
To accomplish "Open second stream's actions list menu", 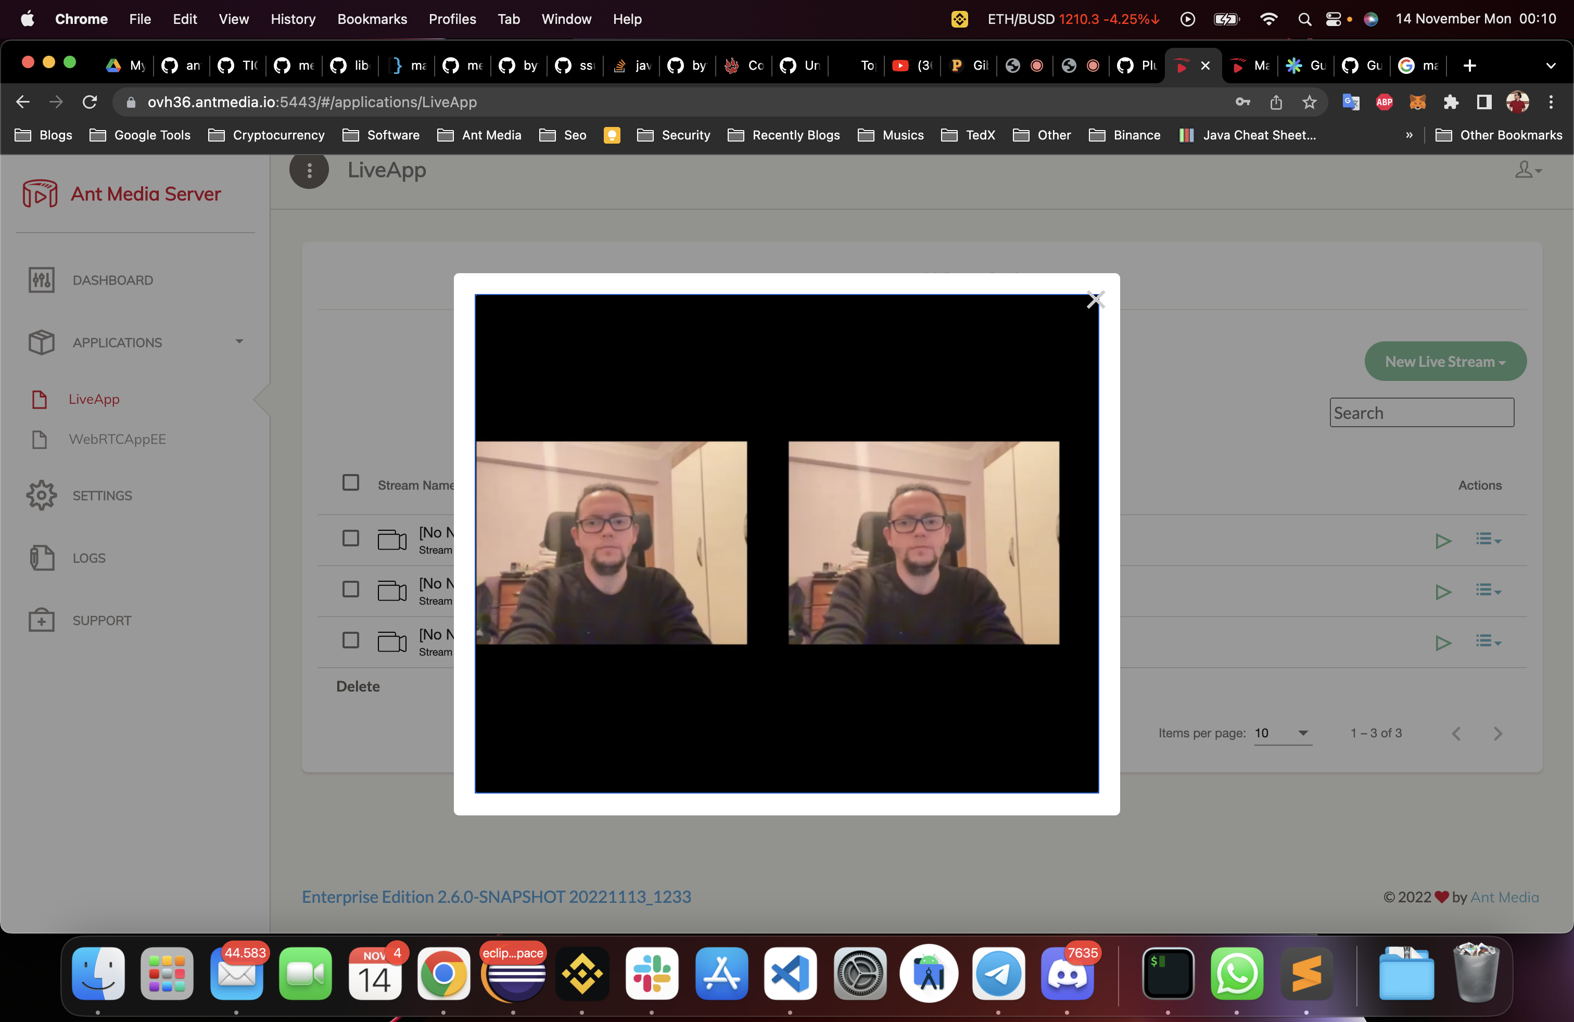I will (x=1488, y=590).
